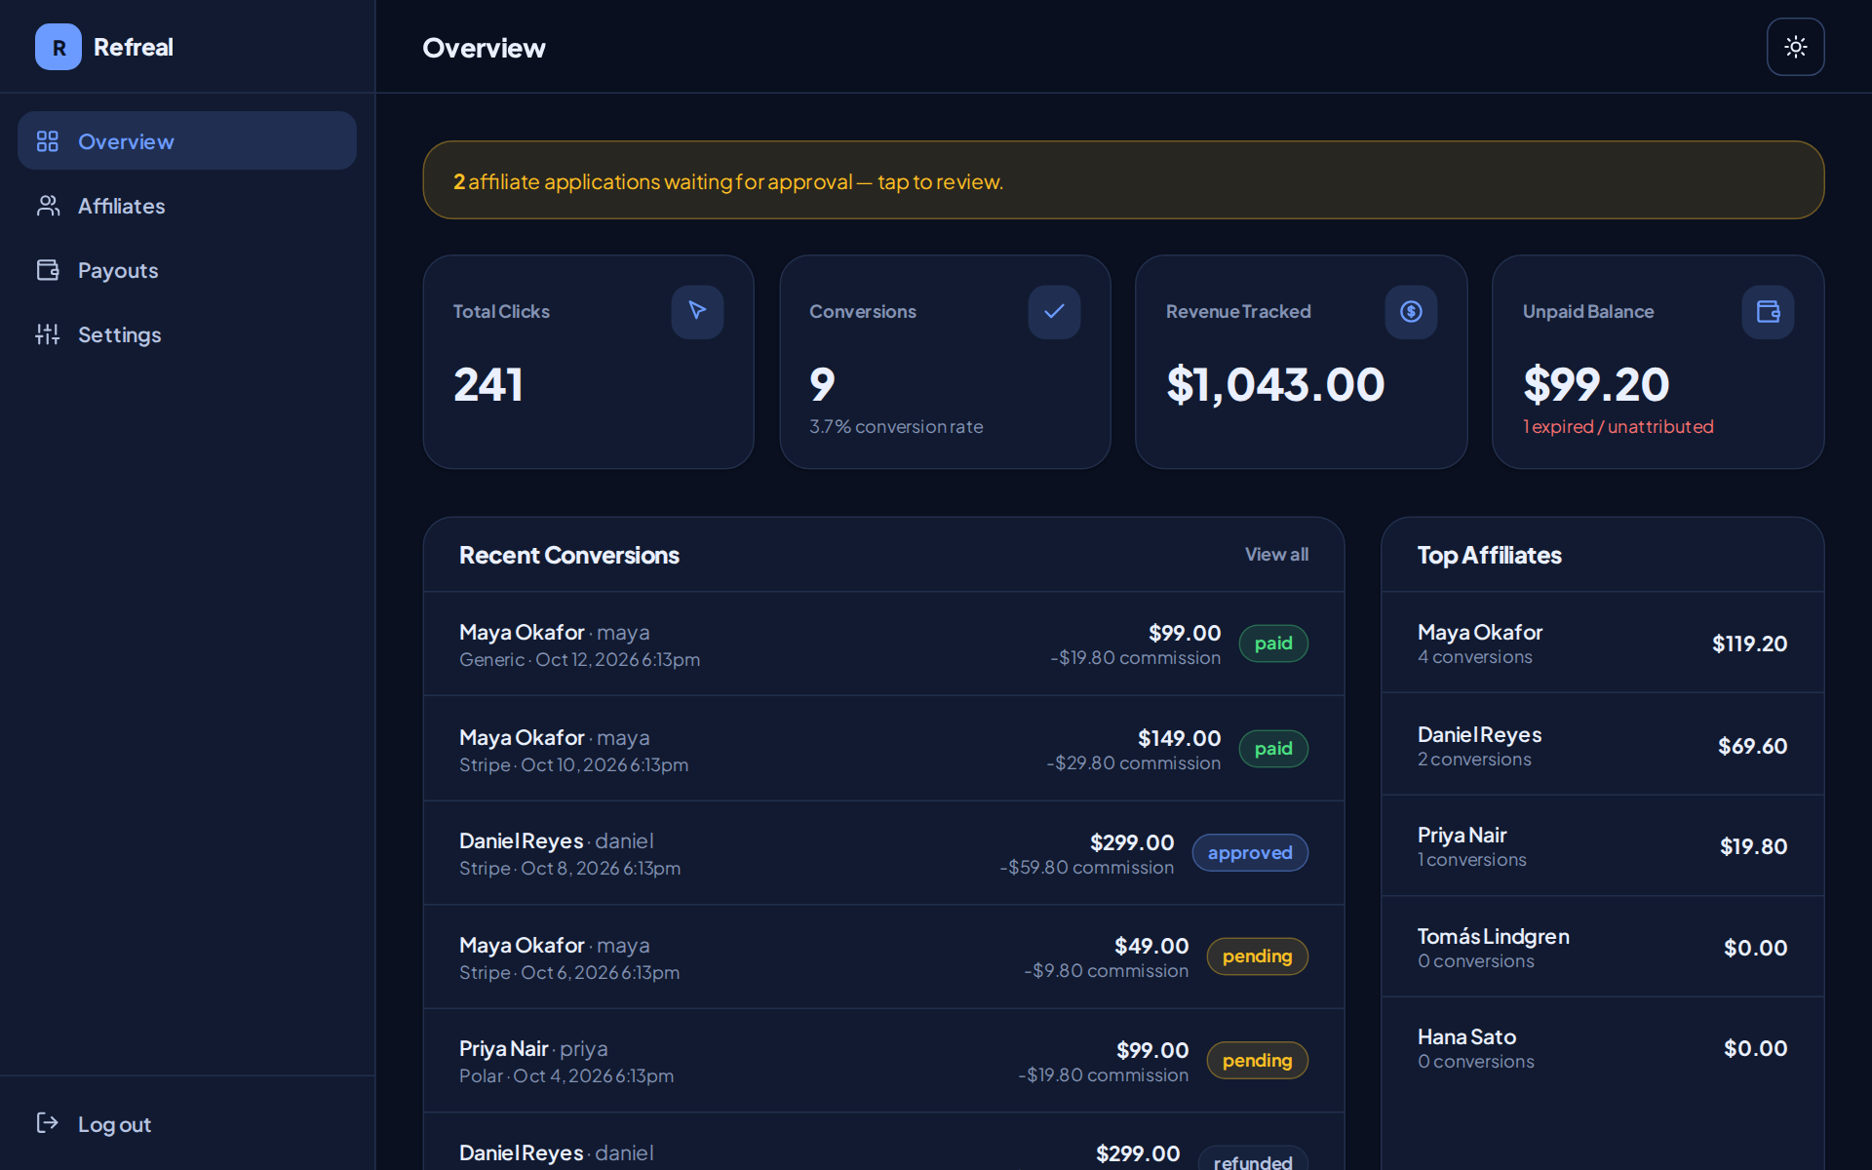Click the approved badge on Daniel Reyes conversion
1872x1170 pixels.
click(x=1250, y=853)
